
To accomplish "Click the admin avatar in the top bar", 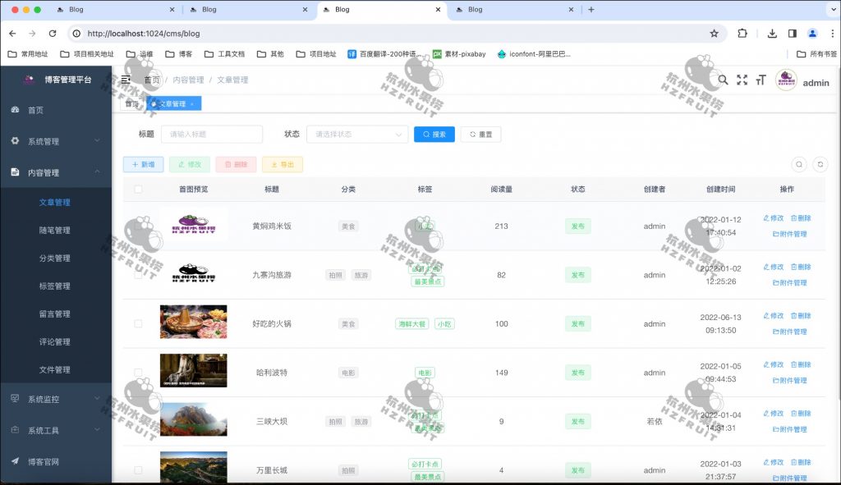I will click(x=785, y=80).
